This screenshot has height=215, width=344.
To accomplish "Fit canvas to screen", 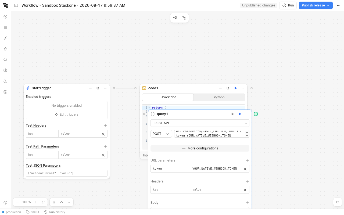I will point(43,202).
